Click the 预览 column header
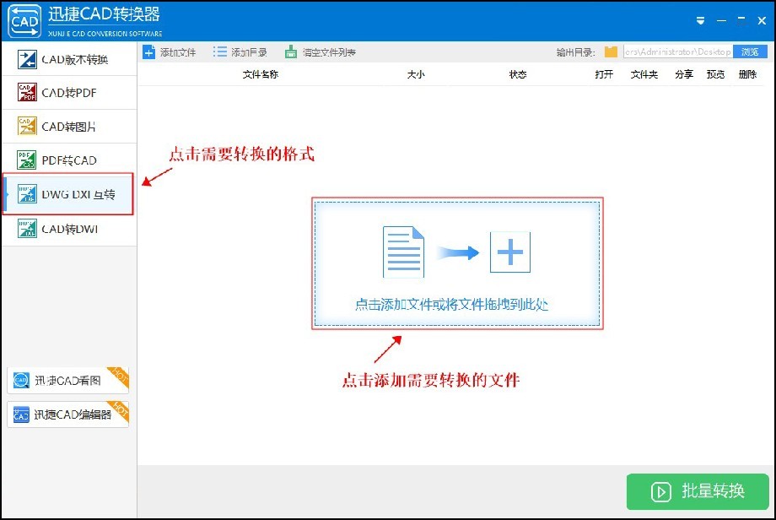 pyautogui.click(x=715, y=74)
